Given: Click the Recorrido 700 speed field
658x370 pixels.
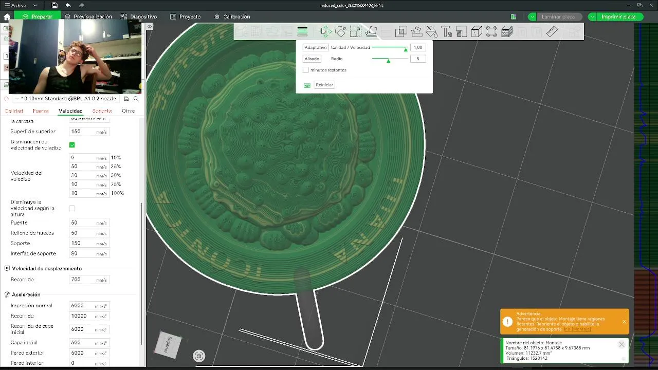Looking at the screenshot, I should (89, 280).
